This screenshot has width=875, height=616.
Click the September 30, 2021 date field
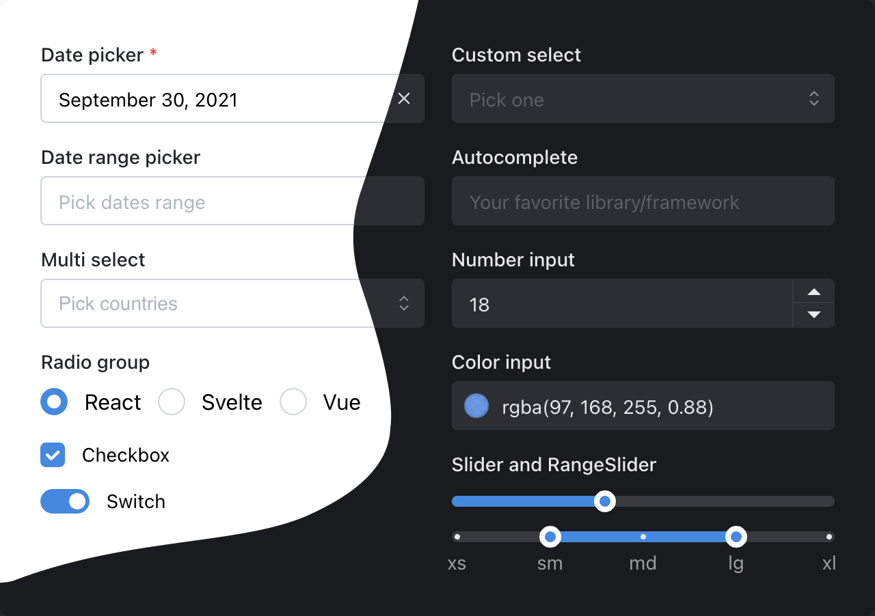click(205, 98)
